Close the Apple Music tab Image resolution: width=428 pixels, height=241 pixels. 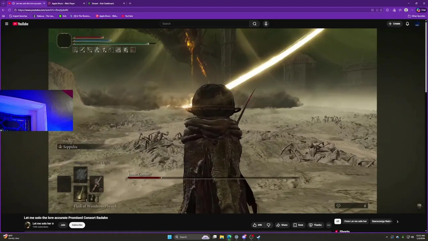tap(85, 3)
